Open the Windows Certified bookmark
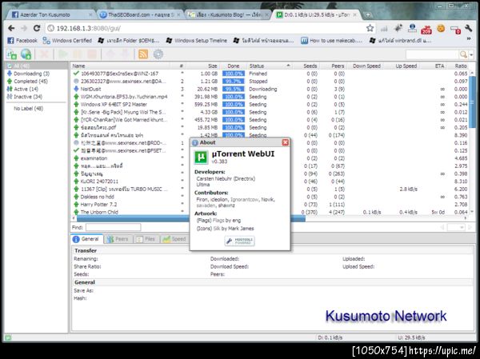Viewport: 480px width, 359px height. (67, 41)
